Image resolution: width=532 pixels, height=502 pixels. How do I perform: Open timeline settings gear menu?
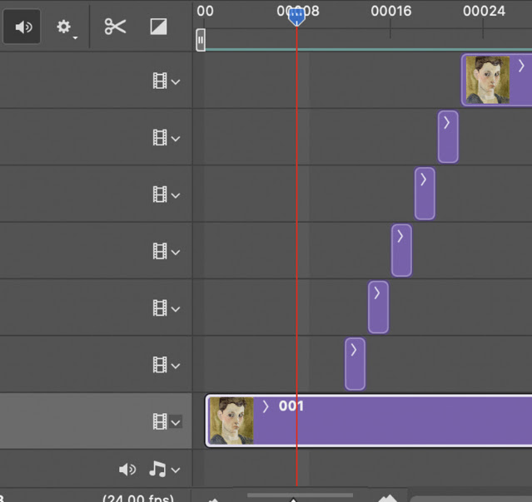[66, 27]
